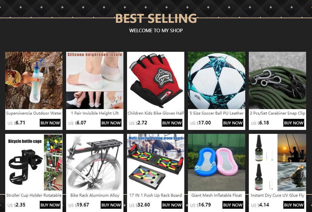Open the 'Giant Mesh Inflatable Float' title link

(217, 195)
